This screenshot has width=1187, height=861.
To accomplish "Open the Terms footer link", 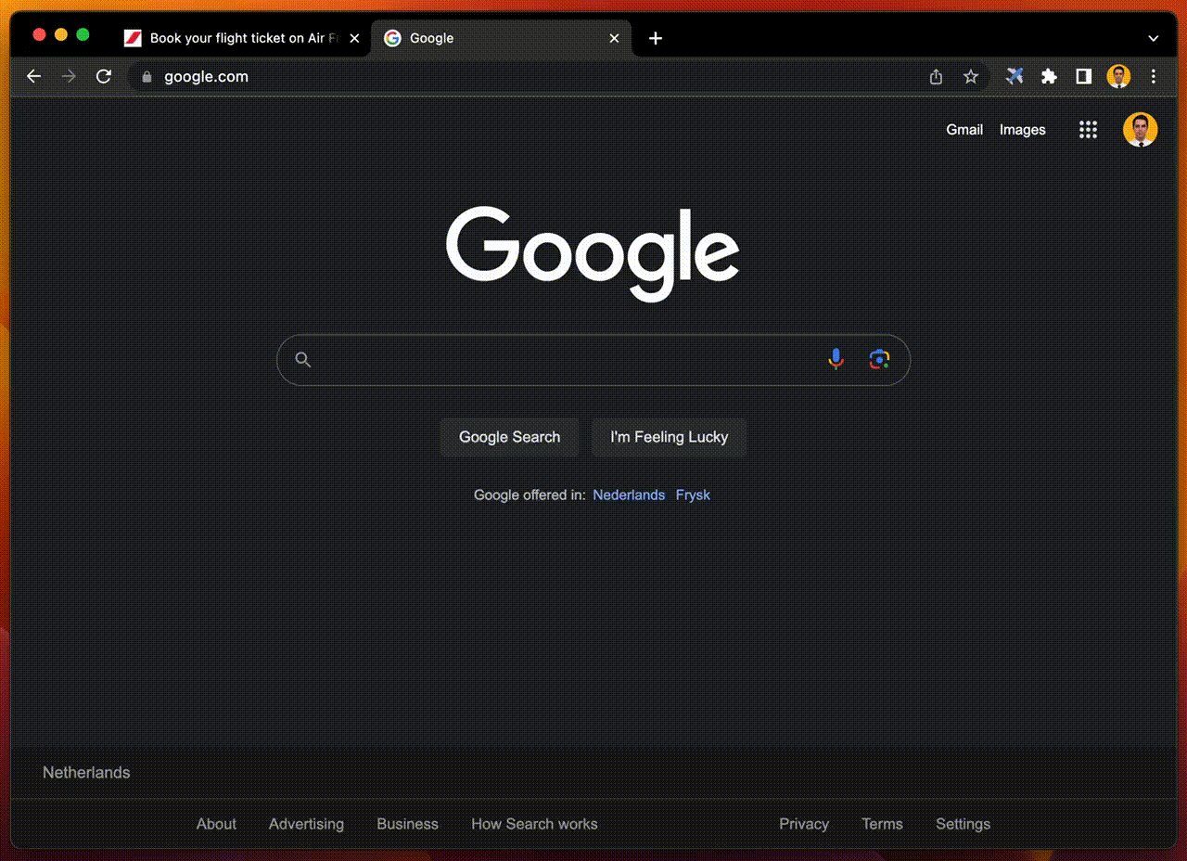I will pyautogui.click(x=882, y=824).
